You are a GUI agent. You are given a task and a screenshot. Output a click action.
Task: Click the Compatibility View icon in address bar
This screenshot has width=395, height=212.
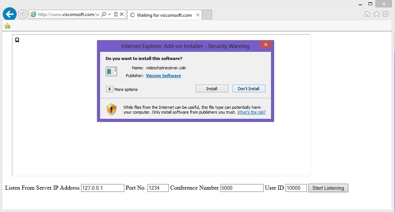(116, 15)
